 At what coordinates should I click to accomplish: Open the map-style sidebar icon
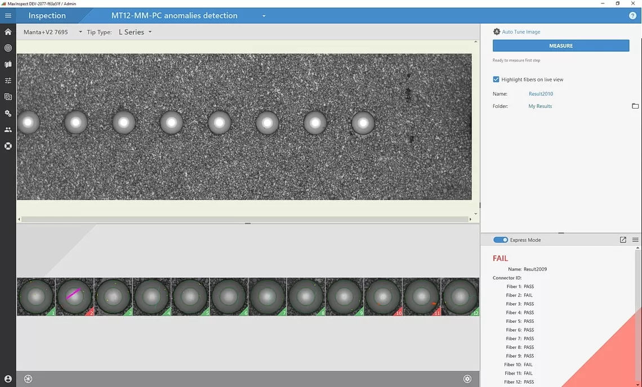[8, 64]
